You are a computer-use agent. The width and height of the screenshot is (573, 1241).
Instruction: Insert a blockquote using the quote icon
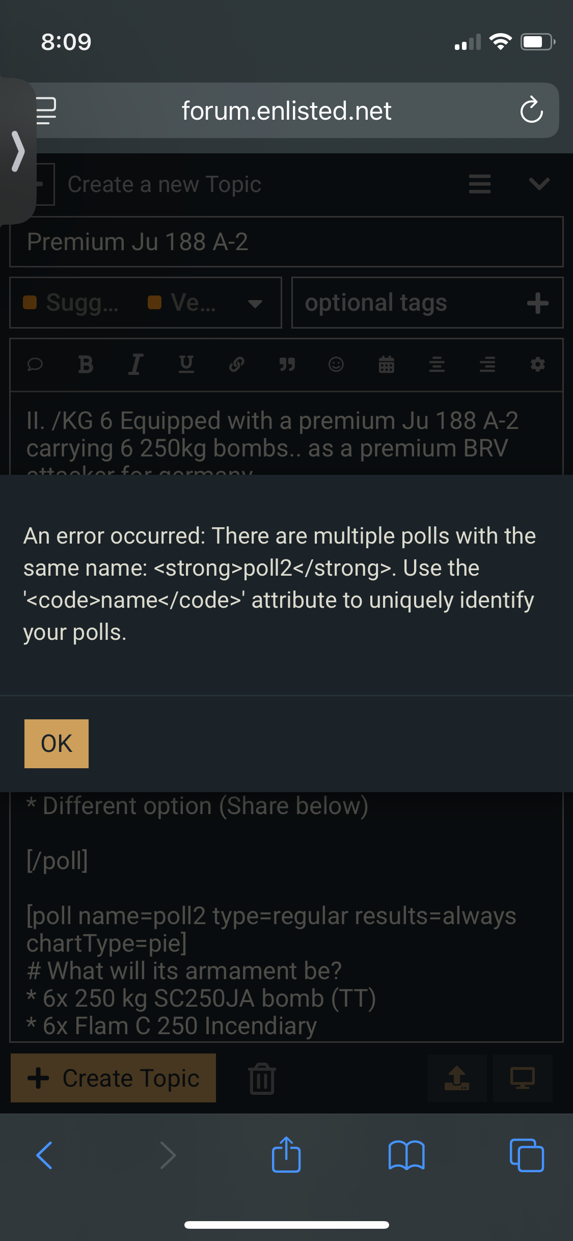(x=287, y=364)
